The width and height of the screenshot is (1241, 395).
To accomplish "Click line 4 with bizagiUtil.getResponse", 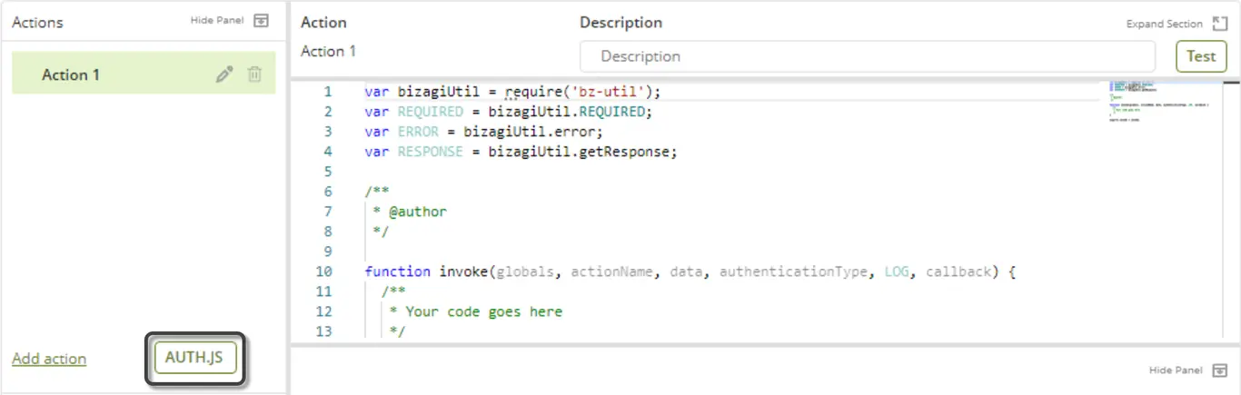I will (521, 152).
